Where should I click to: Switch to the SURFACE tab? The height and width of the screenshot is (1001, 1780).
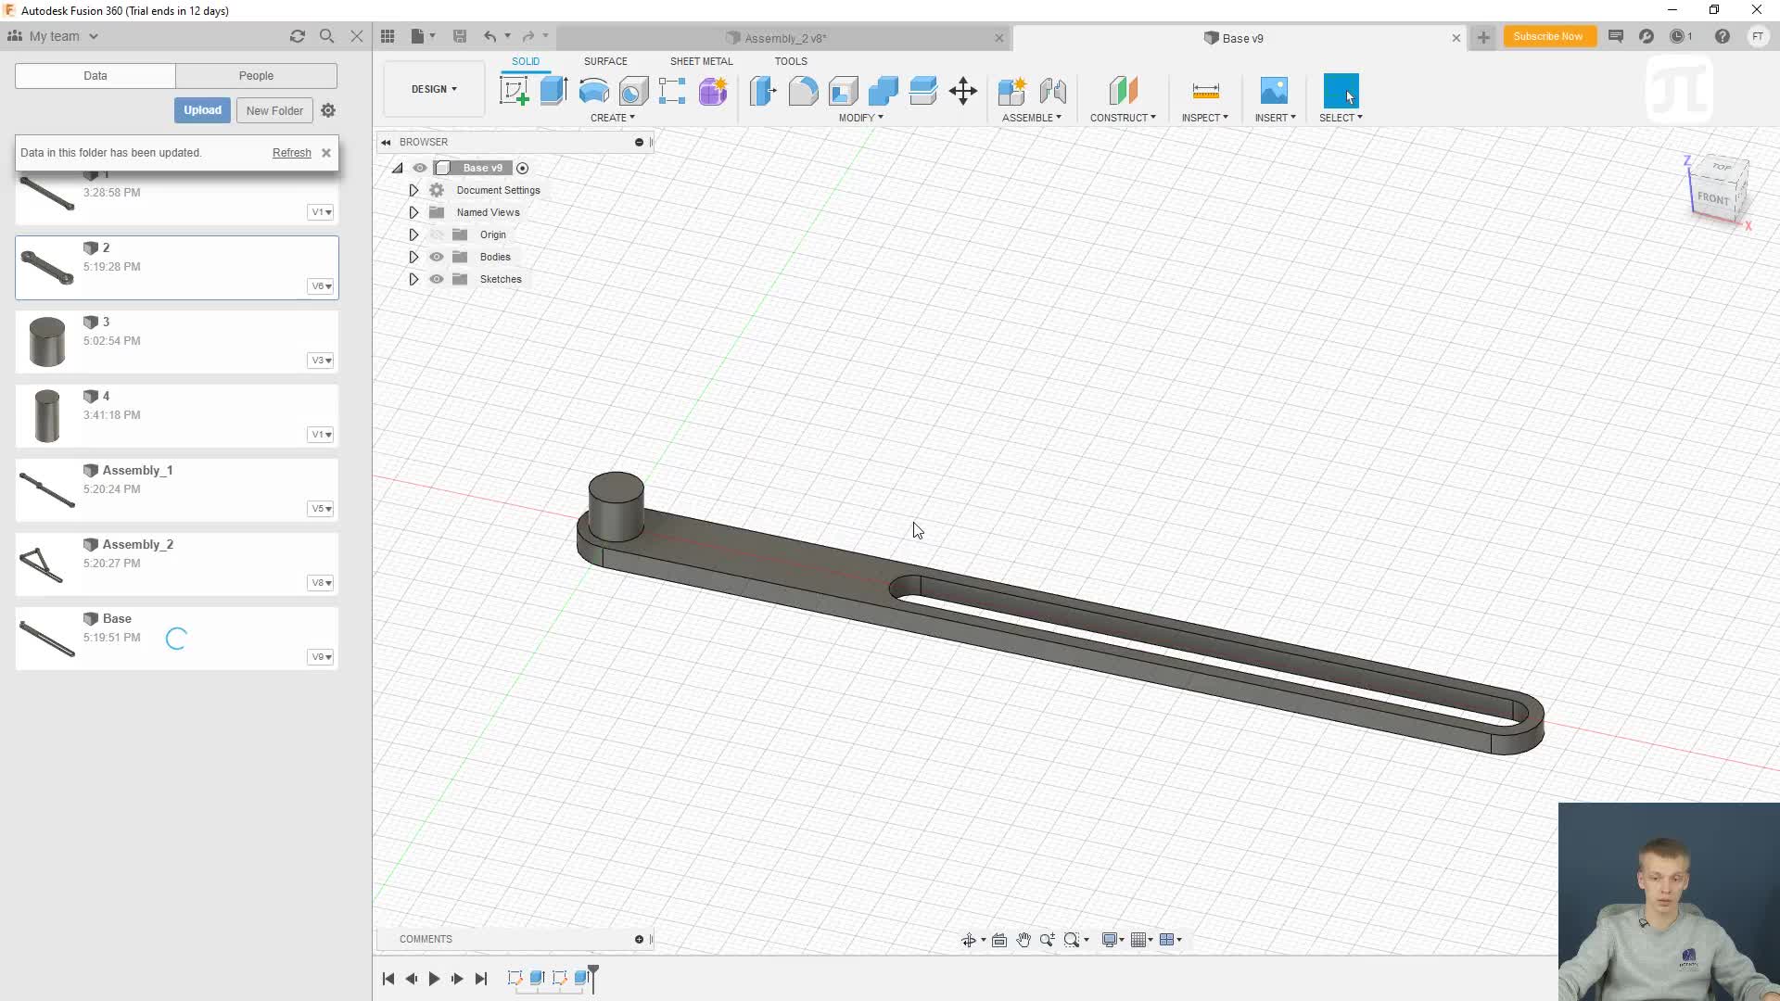coord(605,61)
